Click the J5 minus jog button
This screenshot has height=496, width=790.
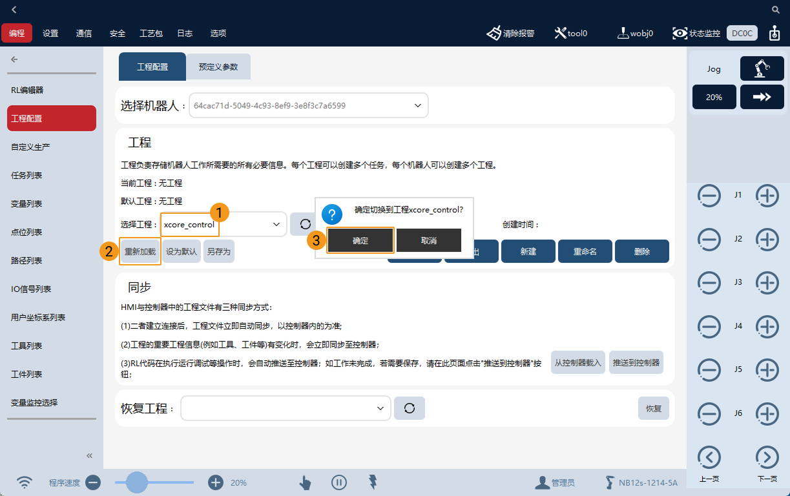709,370
